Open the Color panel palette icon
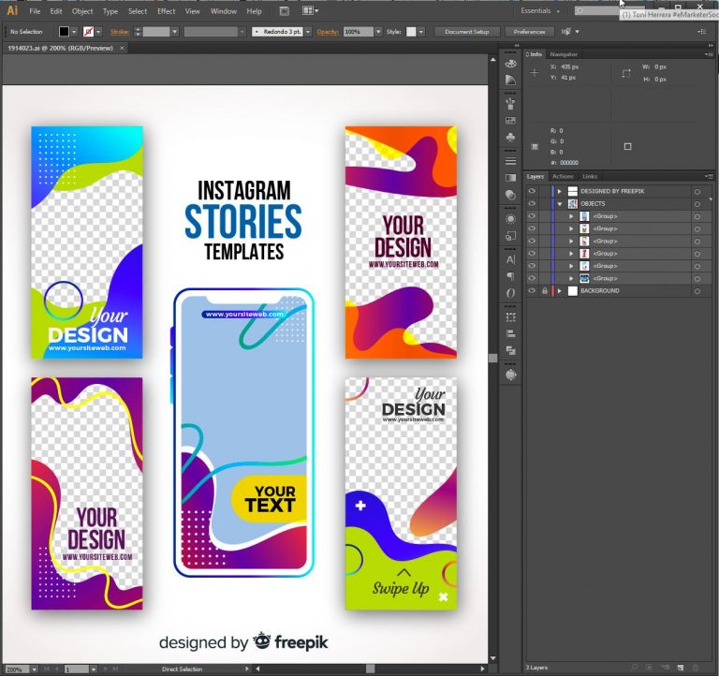This screenshot has width=719, height=676. pyautogui.click(x=510, y=63)
